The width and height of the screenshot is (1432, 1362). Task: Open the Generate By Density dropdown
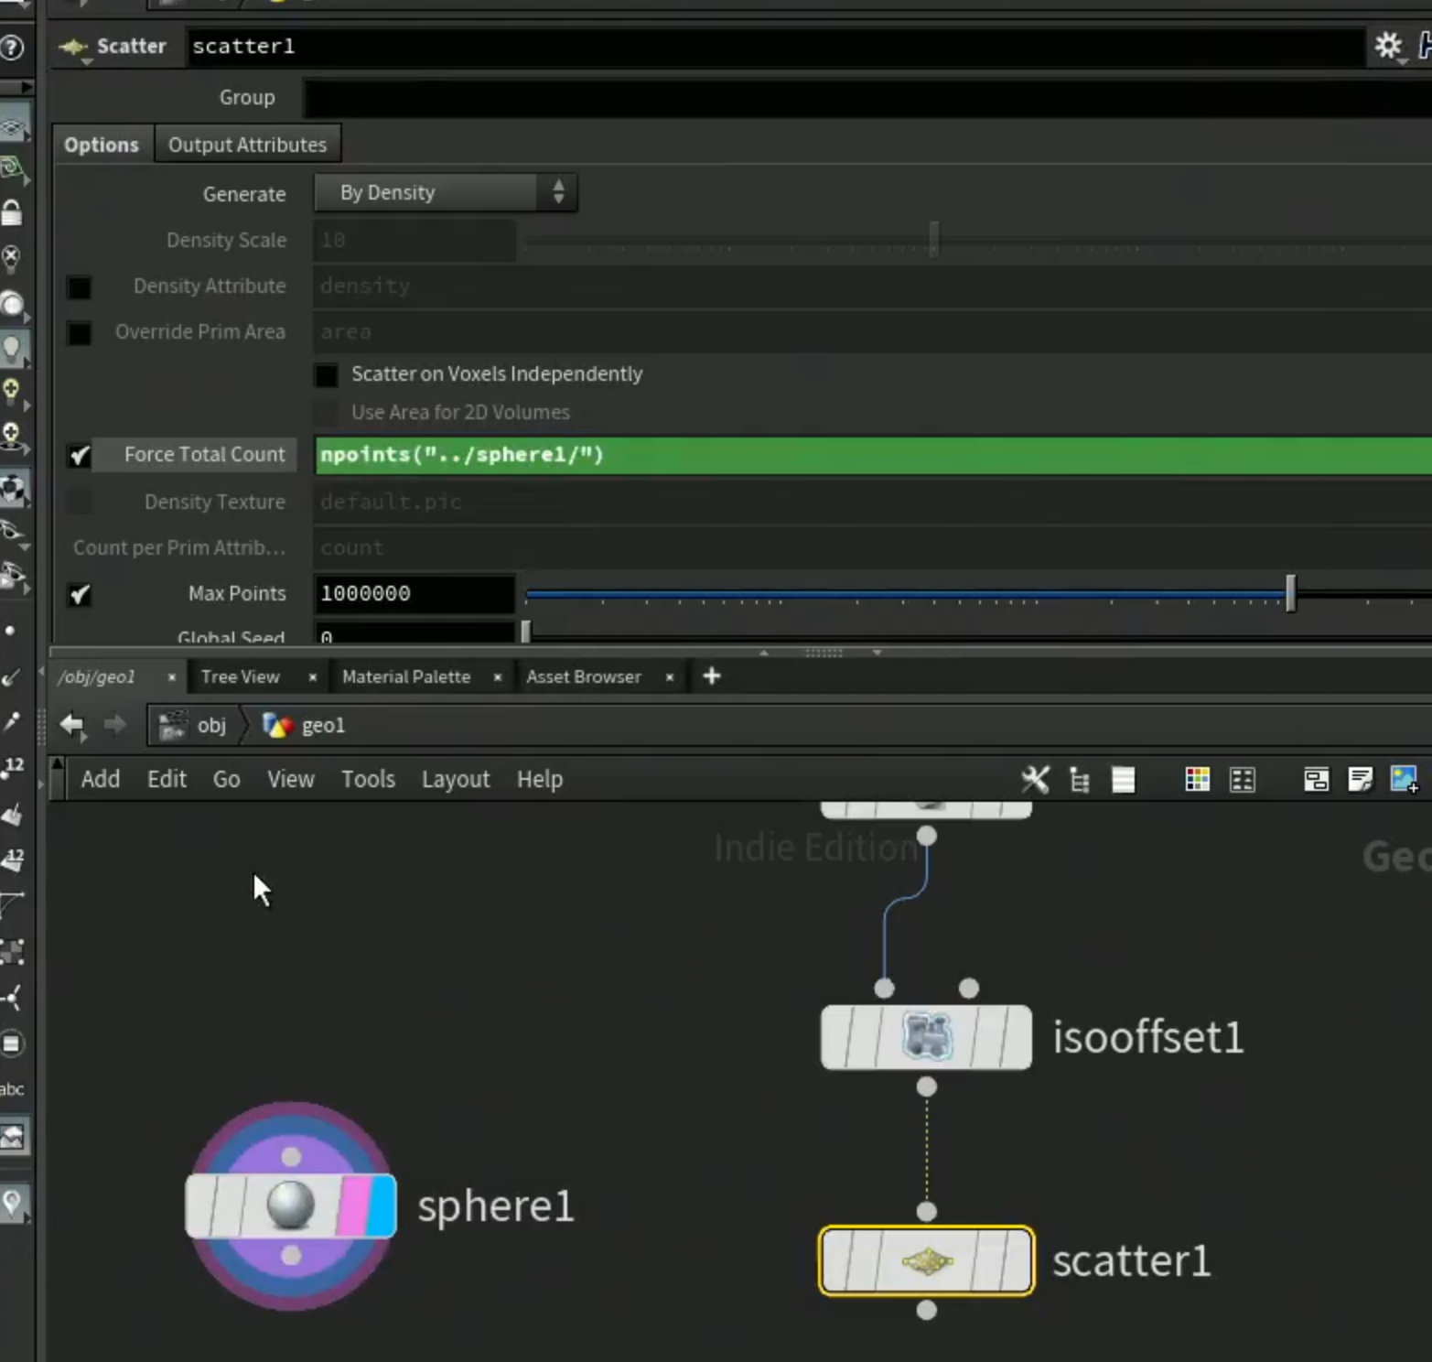(446, 193)
